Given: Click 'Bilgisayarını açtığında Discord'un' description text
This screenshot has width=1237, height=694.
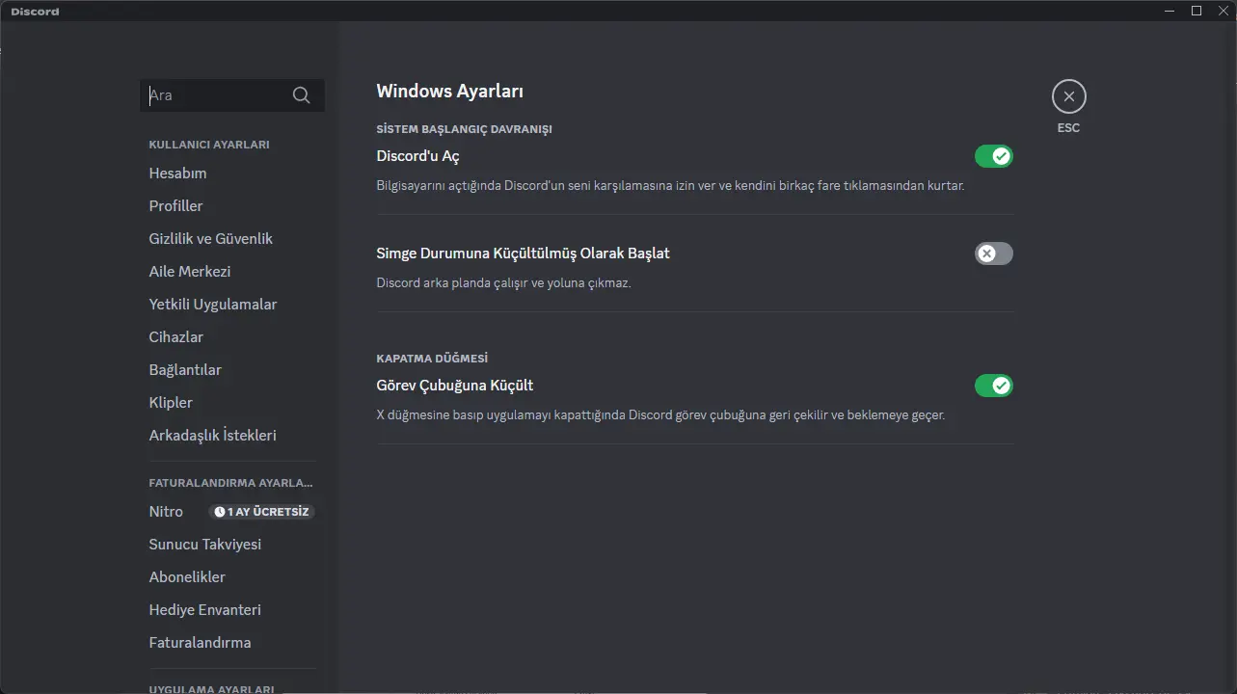Looking at the screenshot, I should pyautogui.click(x=670, y=185).
